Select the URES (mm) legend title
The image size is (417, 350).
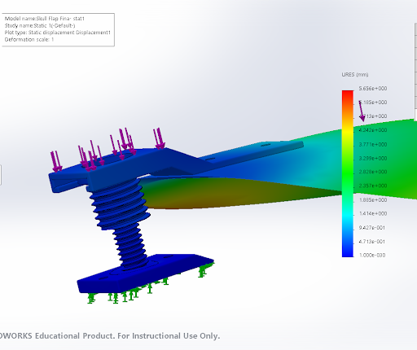tap(355, 75)
